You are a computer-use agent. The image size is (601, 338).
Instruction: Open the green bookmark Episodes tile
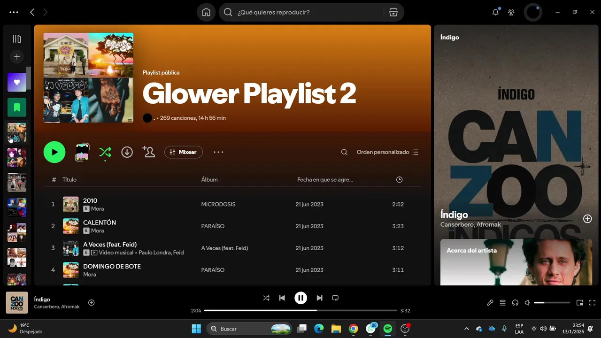tap(17, 108)
